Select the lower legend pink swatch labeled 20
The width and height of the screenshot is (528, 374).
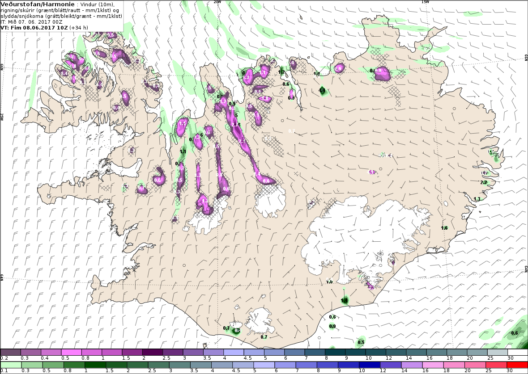coord(475,365)
